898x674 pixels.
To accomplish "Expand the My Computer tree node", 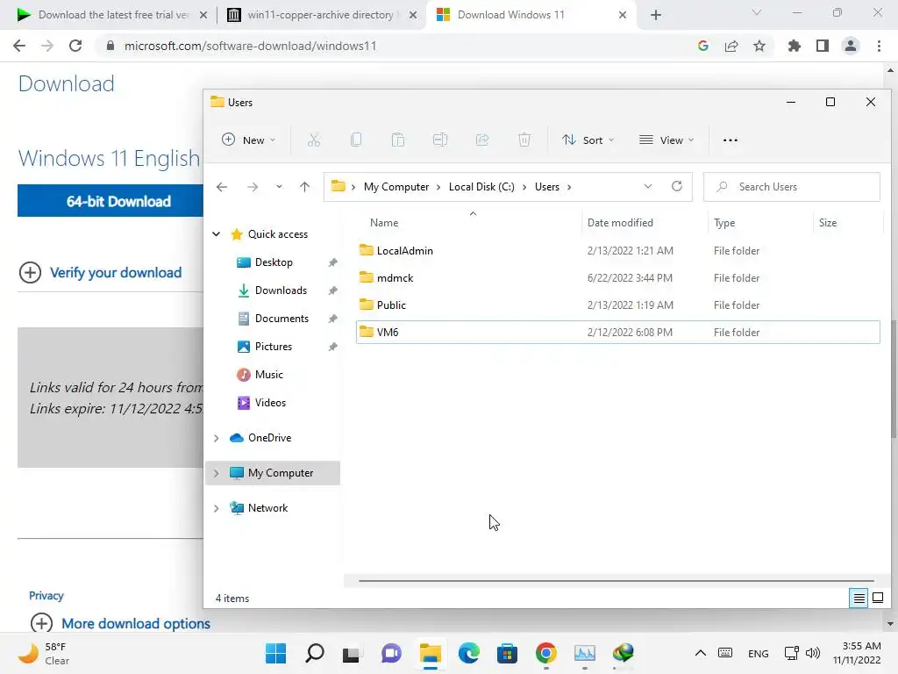I will click(216, 473).
